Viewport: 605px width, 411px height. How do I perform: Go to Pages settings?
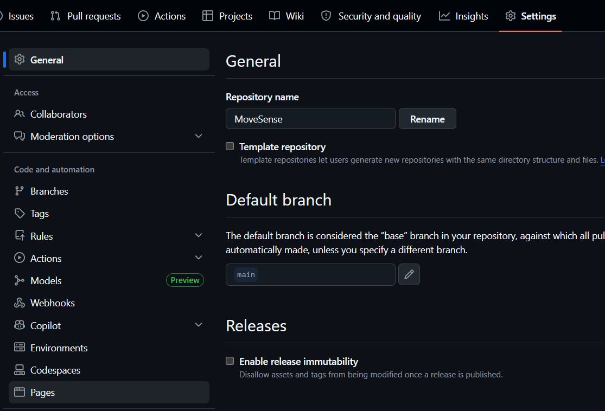pyautogui.click(x=109, y=393)
